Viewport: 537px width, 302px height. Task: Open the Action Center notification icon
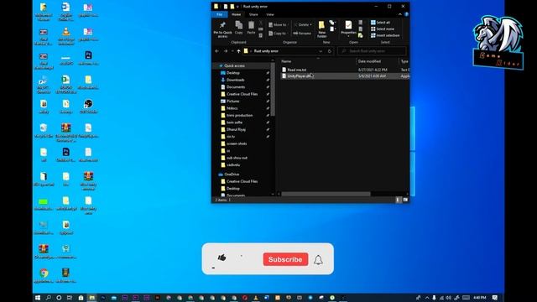coord(494,298)
